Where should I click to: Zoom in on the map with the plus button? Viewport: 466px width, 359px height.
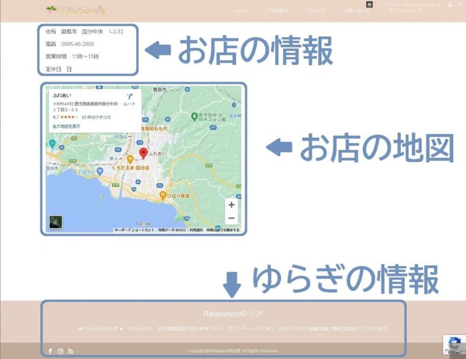(231, 205)
